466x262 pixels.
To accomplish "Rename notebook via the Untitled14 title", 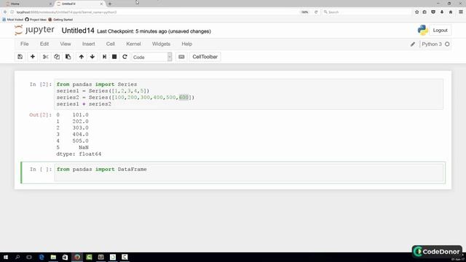I will point(78,31).
